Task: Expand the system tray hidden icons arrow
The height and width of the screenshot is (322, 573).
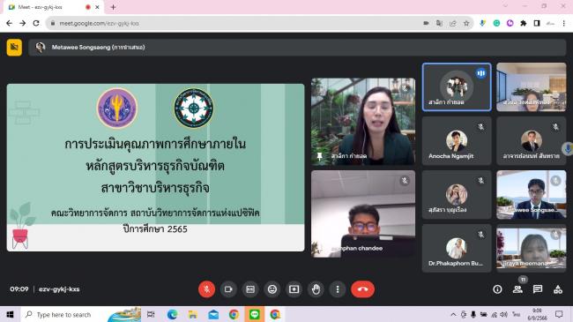Action: pyautogui.click(x=453, y=314)
